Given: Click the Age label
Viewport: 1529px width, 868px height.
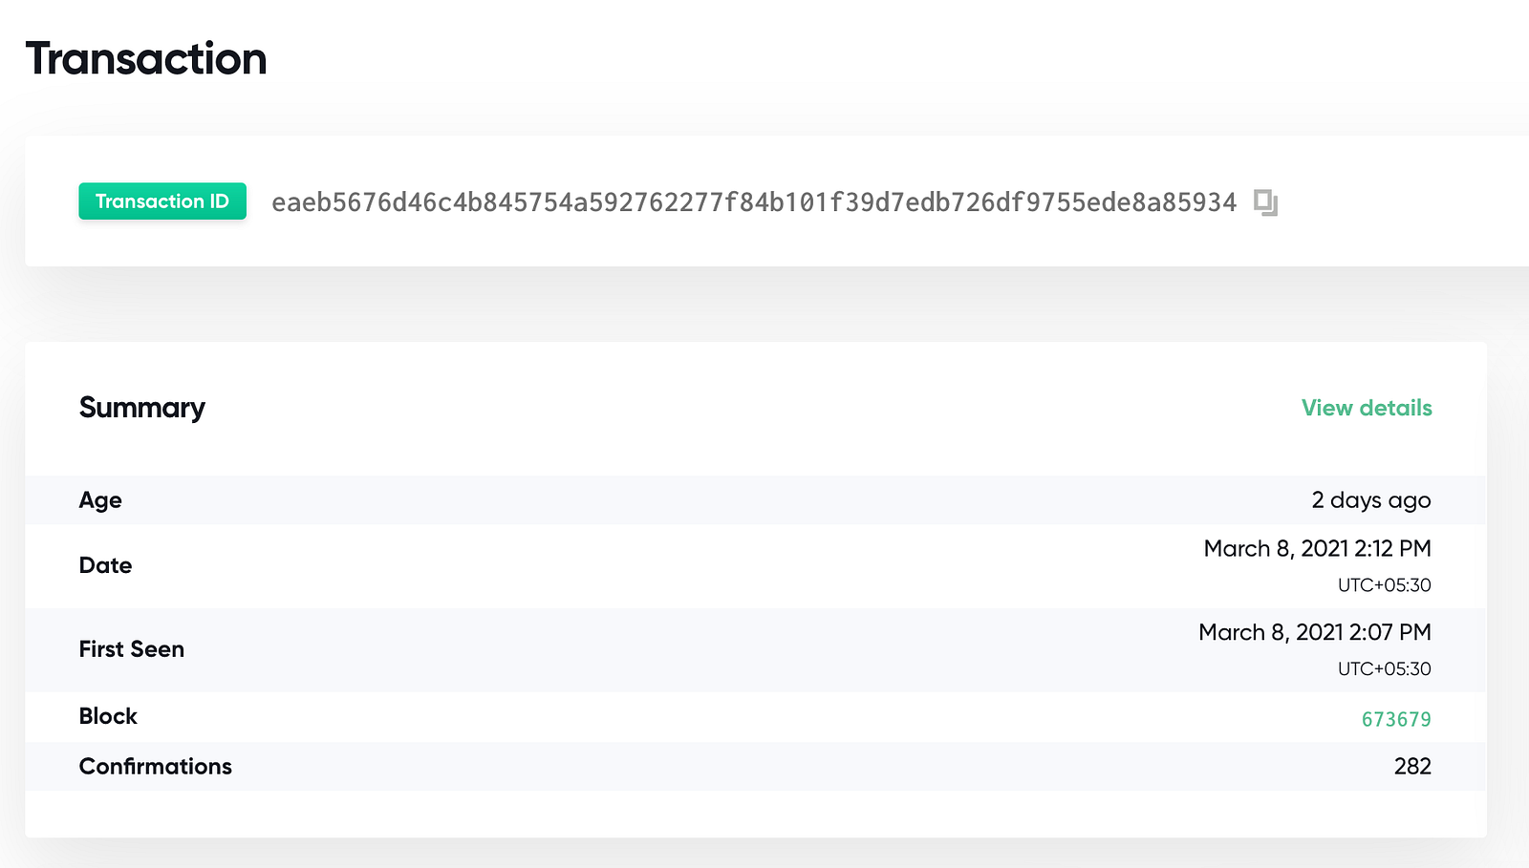Looking at the screenshot, I should tap(100, 500).
